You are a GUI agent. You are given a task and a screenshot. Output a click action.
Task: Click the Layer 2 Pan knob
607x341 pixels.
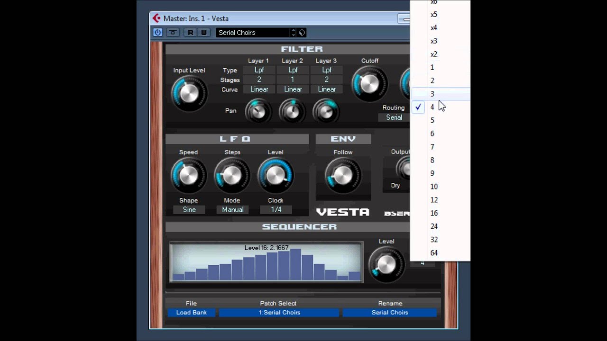[292, 111]
